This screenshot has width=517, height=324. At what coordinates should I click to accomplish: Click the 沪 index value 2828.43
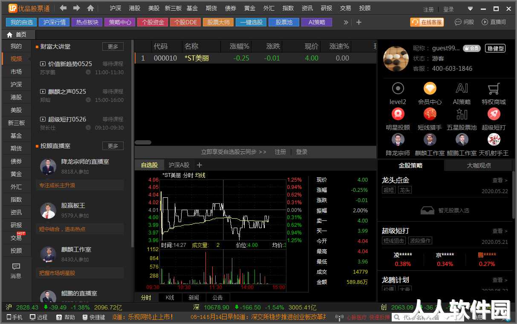(x=27, y=307)
